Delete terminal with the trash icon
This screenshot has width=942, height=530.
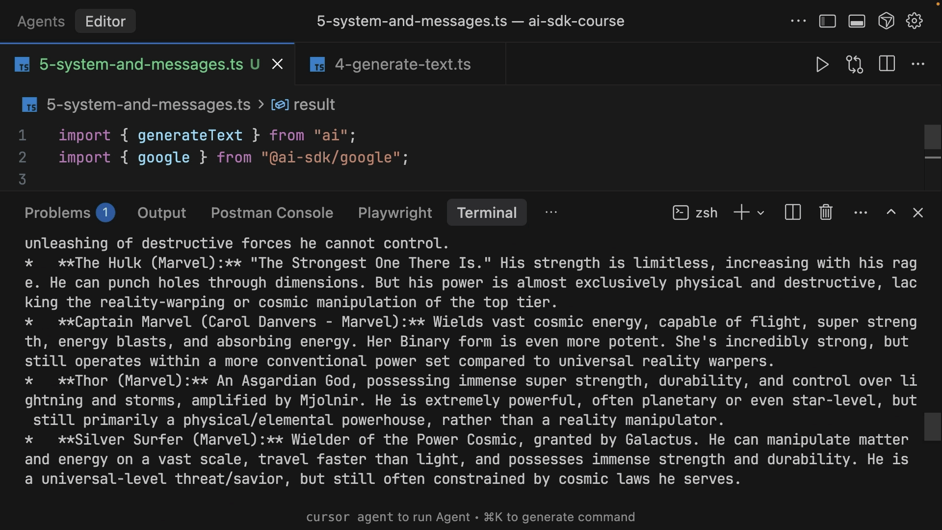point(826,212)
